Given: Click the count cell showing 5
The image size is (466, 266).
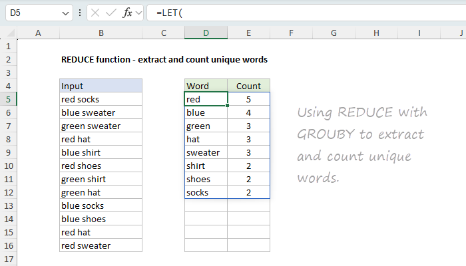Looking at the screenshot, I should pos(248,99).
